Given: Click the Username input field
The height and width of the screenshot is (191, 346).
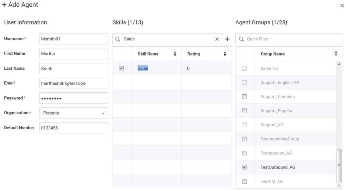Looking at the screenshot, I should [74, 39].
